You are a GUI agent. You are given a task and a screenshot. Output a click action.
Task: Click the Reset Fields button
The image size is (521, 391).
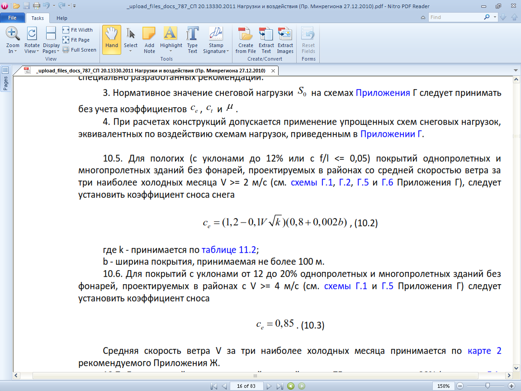[308, 40]
